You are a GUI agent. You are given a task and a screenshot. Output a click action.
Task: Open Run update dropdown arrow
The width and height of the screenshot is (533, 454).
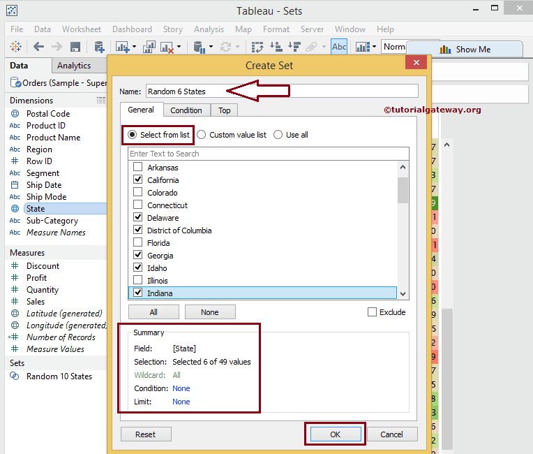237,47
